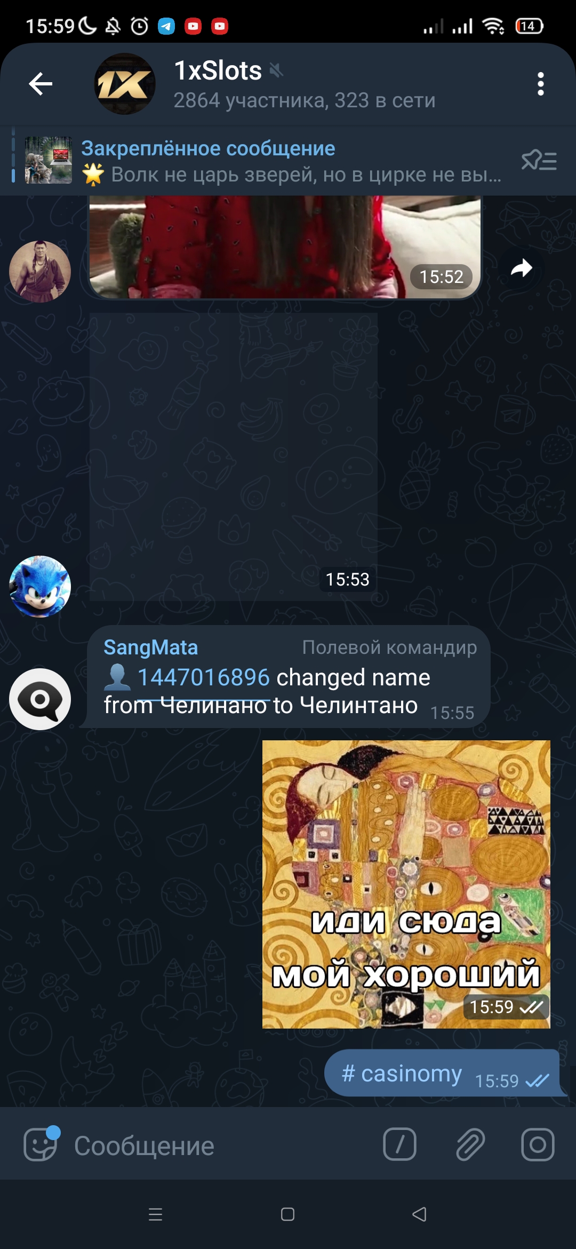Viewport: 576px width, 1249px height.
Task: Open the SangMata sender name
Action: tap(151, 647)
